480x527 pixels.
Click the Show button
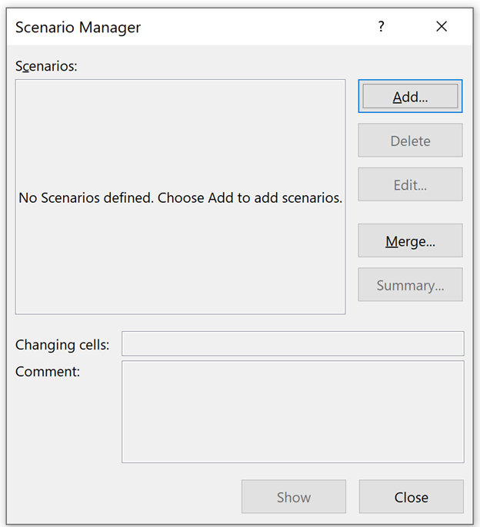(293, 497)
